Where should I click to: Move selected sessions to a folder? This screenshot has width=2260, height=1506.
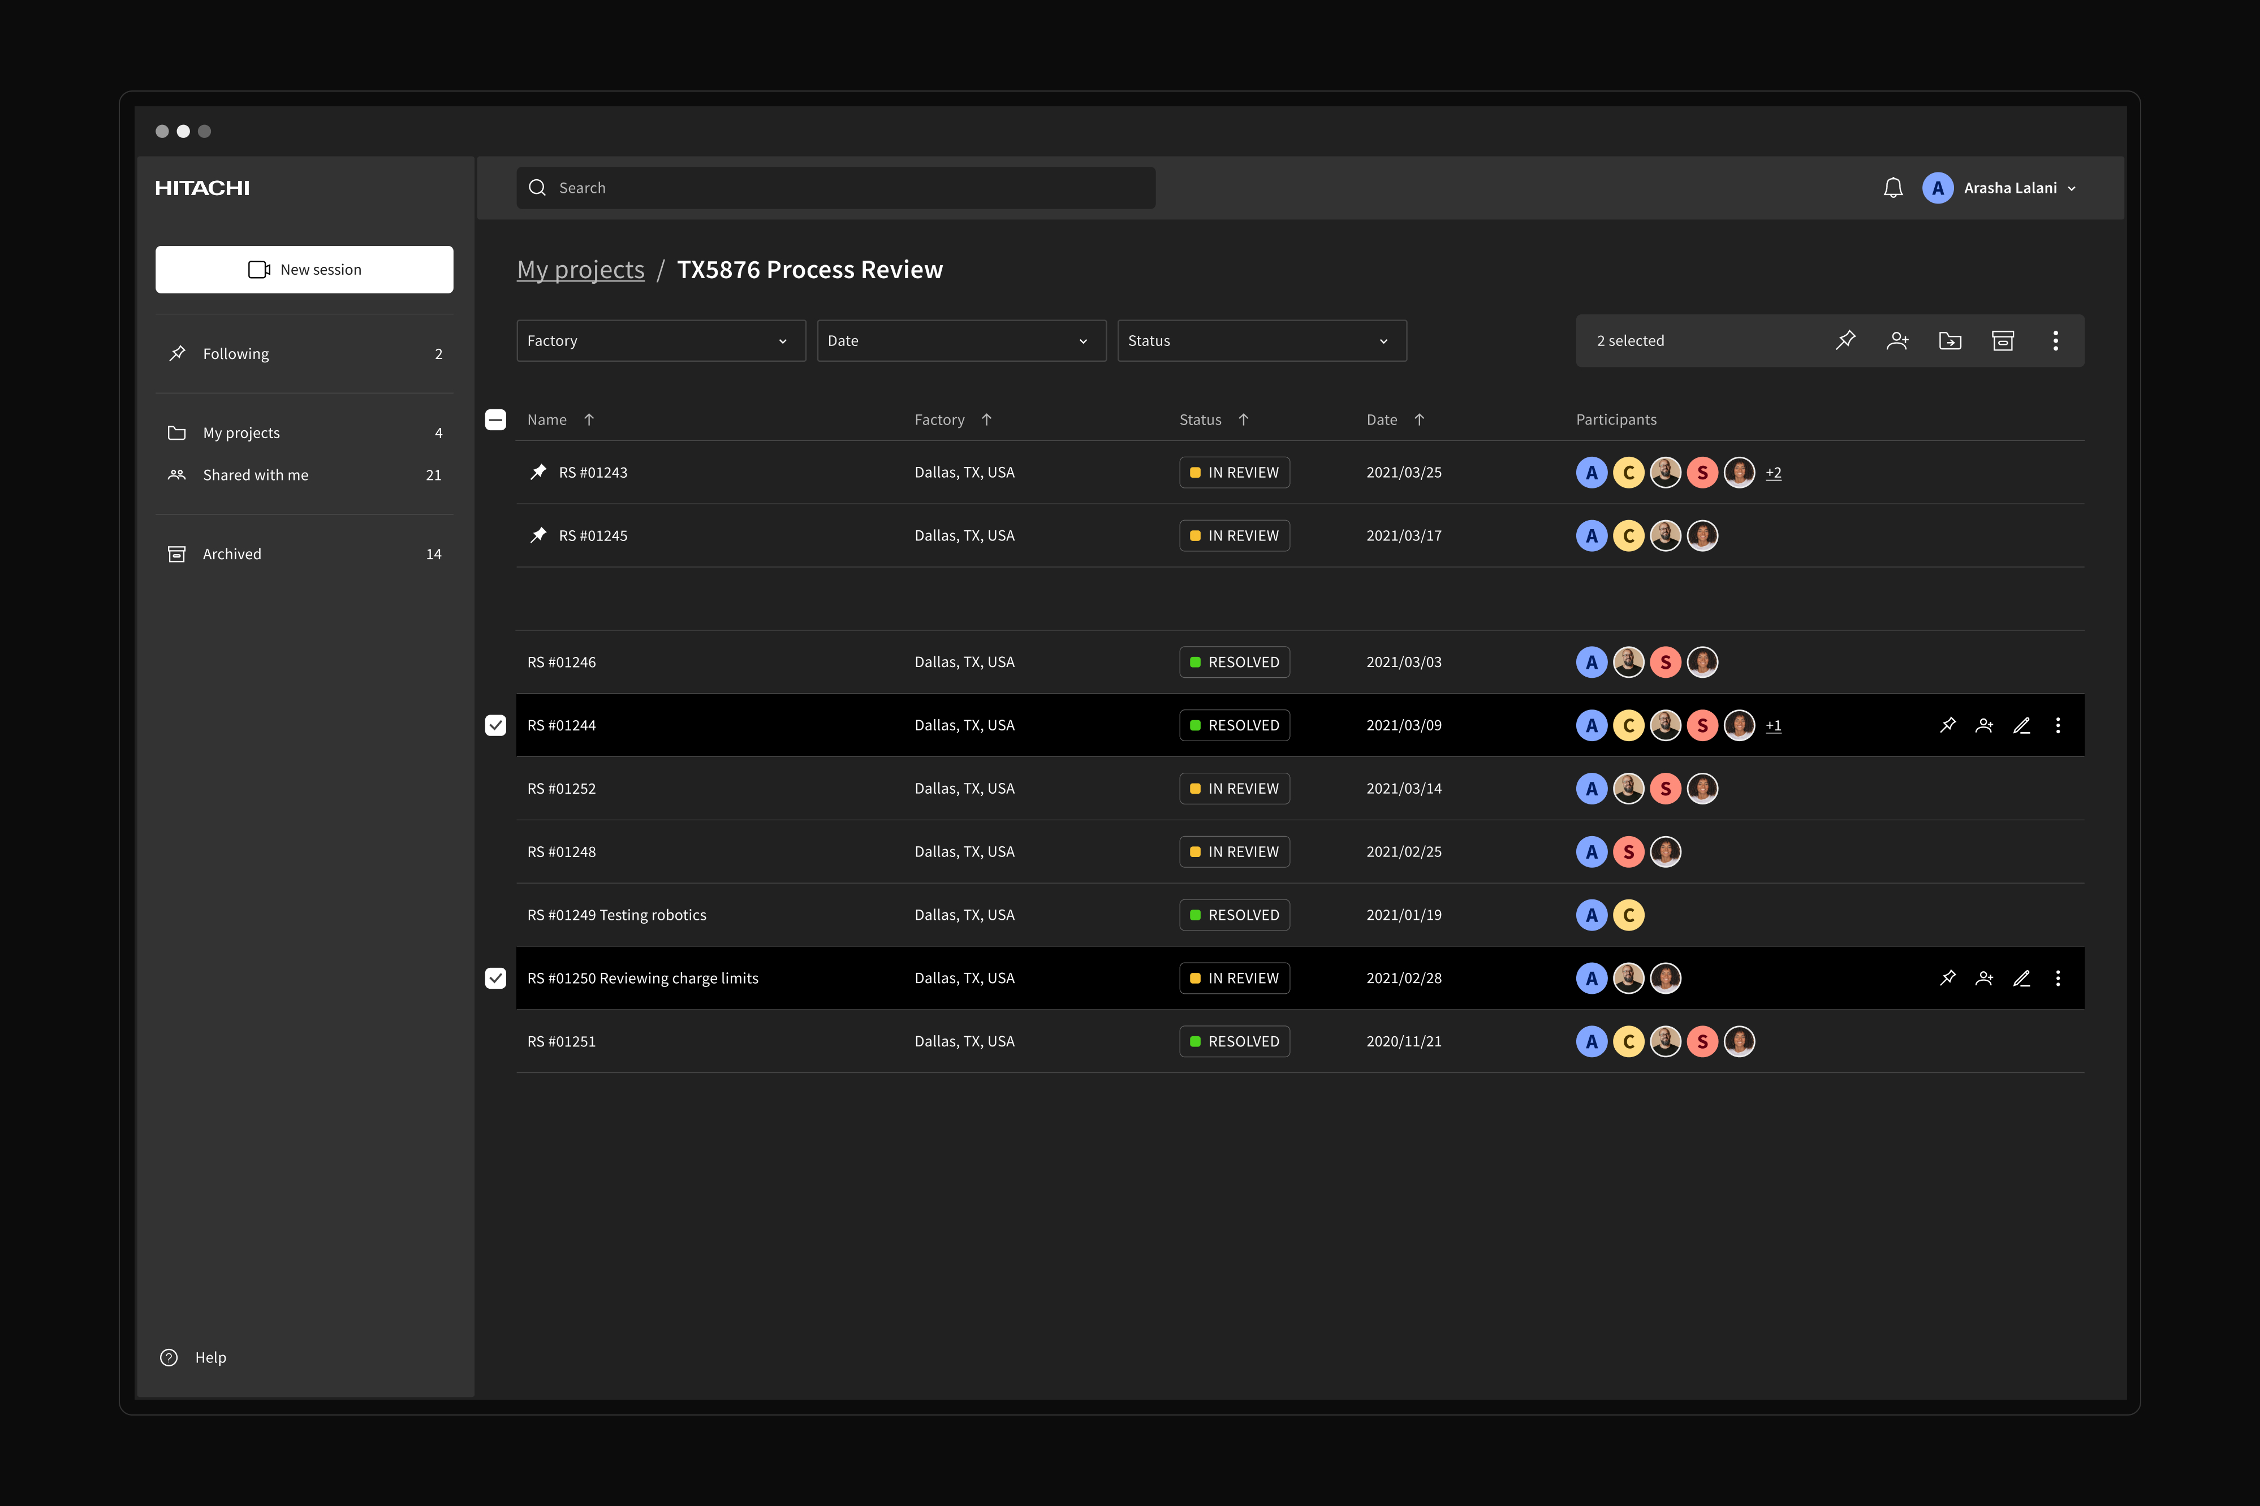coord(1951,340)
